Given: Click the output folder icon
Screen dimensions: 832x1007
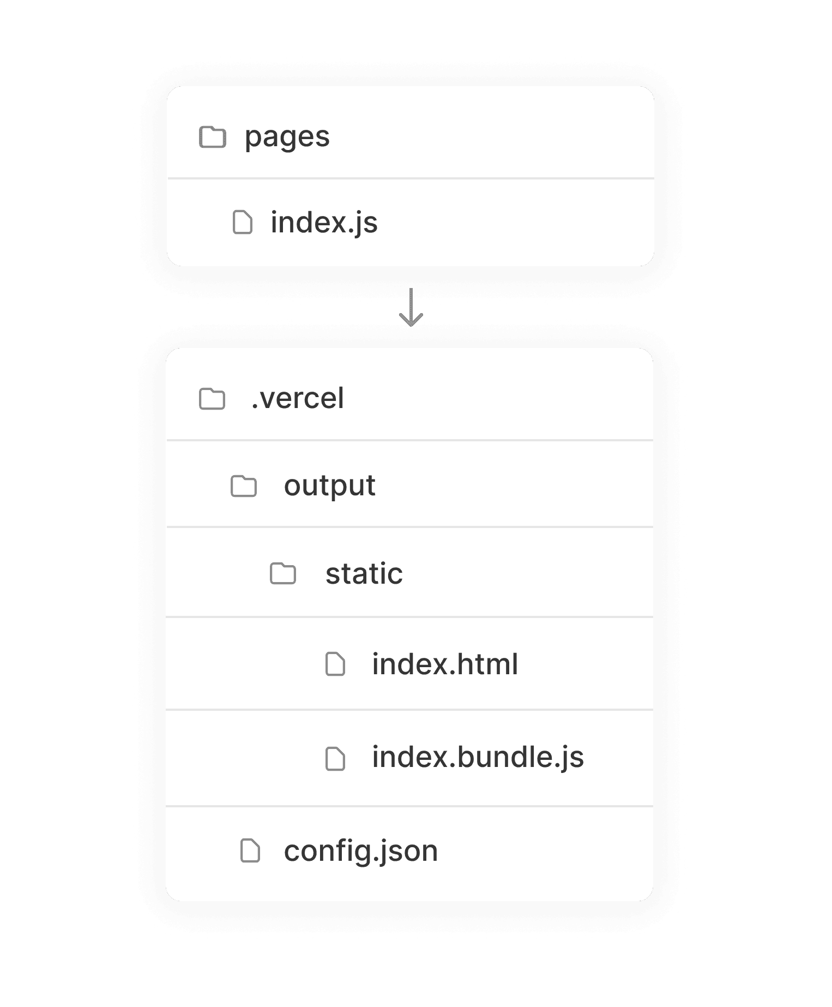Looking at the screenshot, I should [x=244, y=486].
